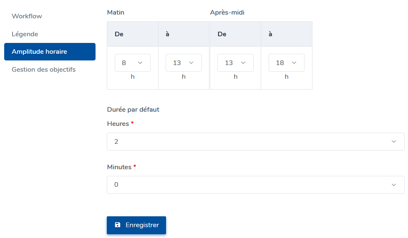Click the chevron arrow in Heures field
Viewport: 408px width, 238px height.
394,142
